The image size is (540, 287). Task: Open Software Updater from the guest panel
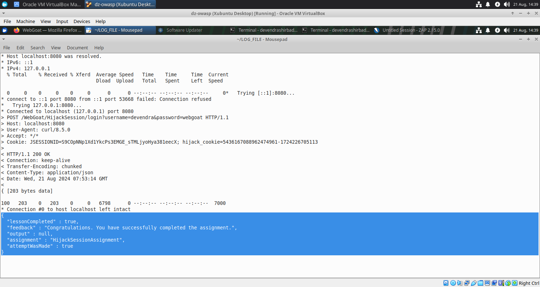[192, 30]
